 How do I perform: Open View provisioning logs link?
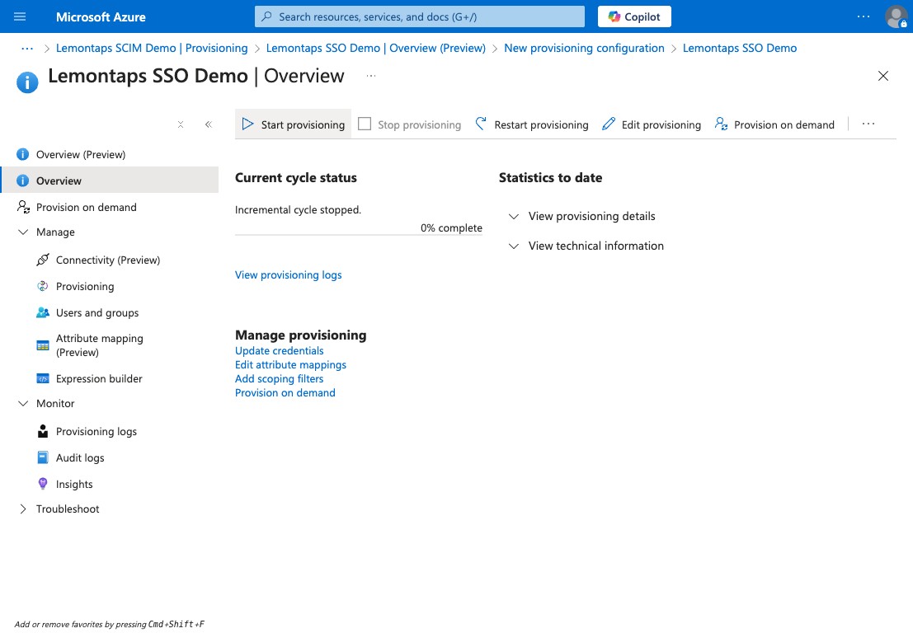coord(288,275)
